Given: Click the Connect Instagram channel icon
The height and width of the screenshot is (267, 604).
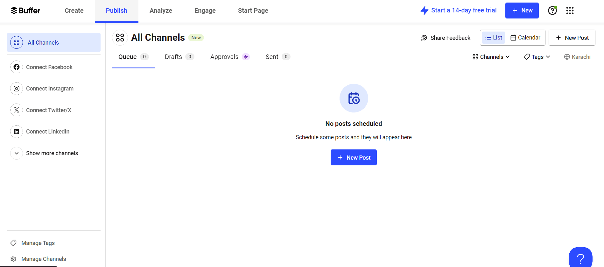Looking at the screenshot, I should tap(17, 89).
